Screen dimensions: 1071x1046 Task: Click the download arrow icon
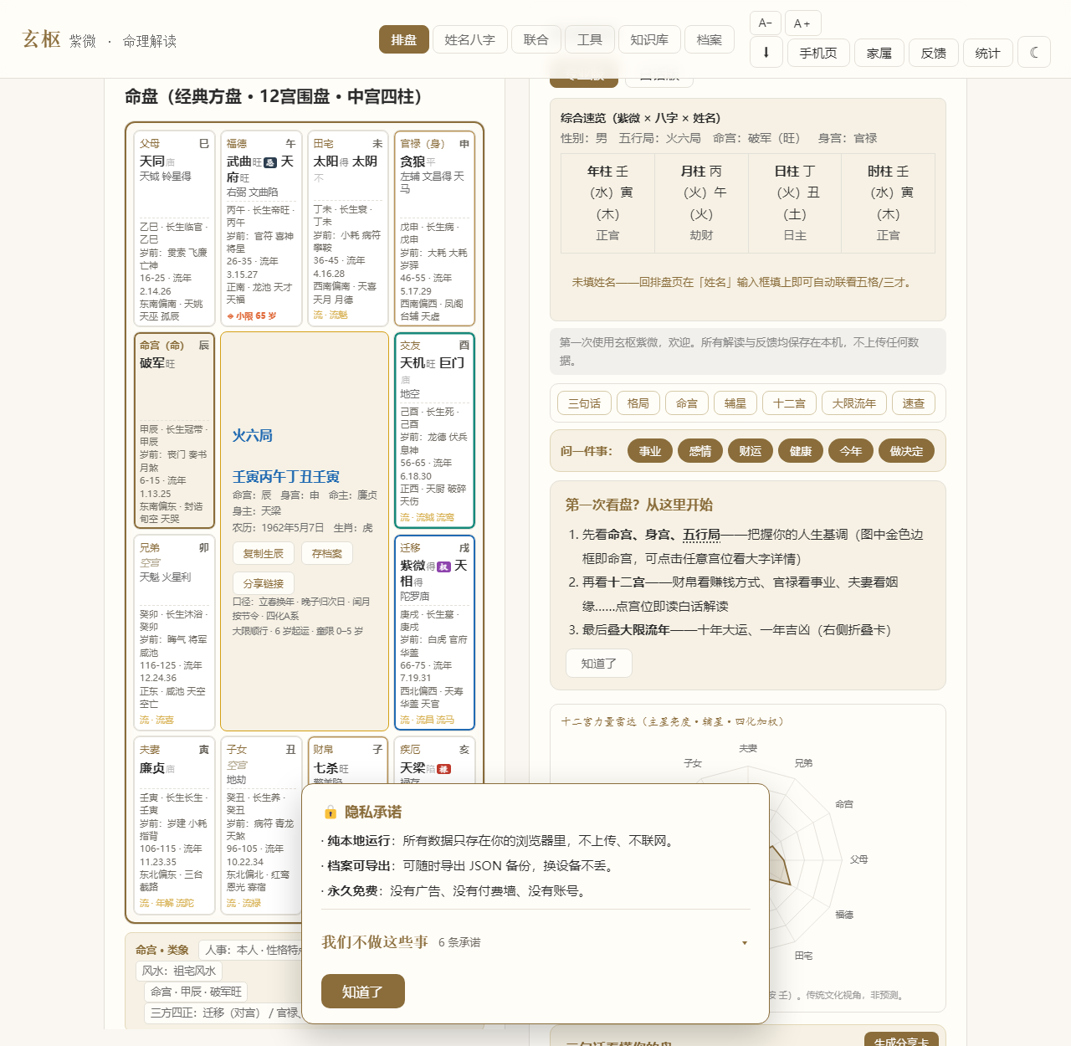pos(766,52)
